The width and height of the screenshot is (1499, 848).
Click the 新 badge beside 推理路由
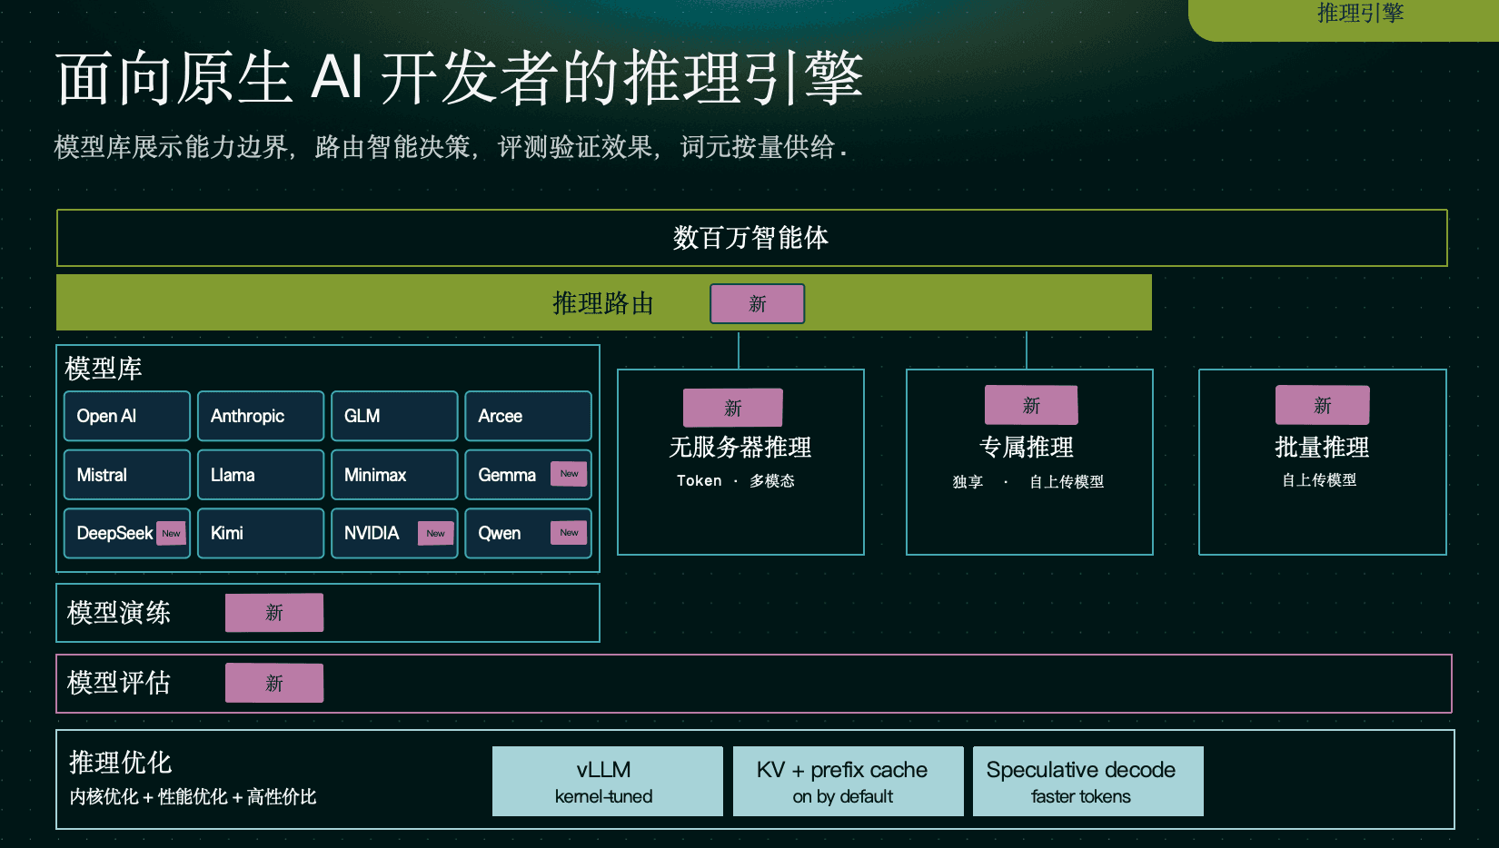tap(757, 303)
